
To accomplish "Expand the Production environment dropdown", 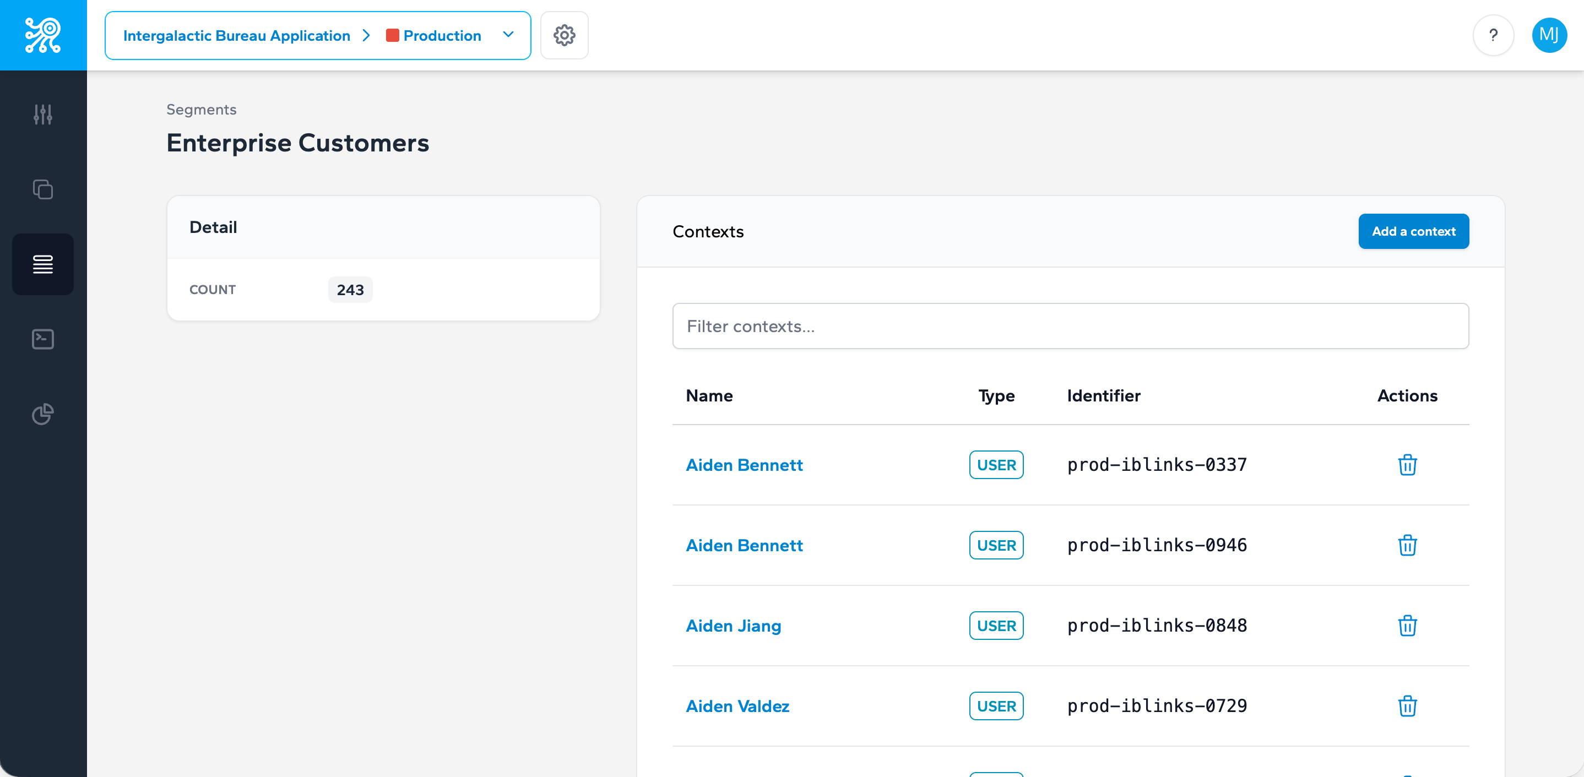I will click(x=507, y=35).
